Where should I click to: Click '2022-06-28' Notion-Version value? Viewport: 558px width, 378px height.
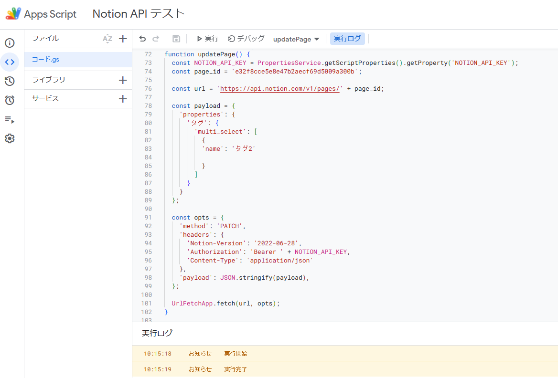(x=276, y=243)
